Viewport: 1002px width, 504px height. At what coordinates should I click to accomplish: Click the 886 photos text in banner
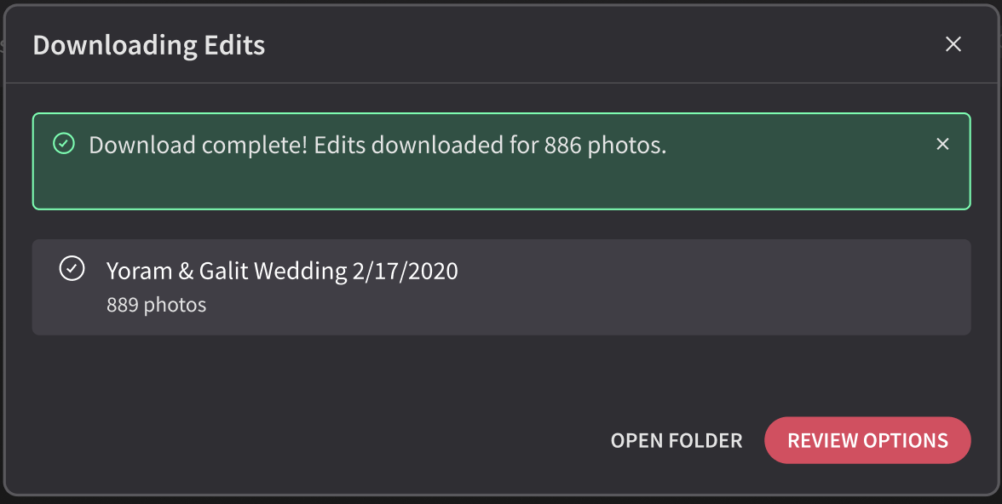point(605,145)
